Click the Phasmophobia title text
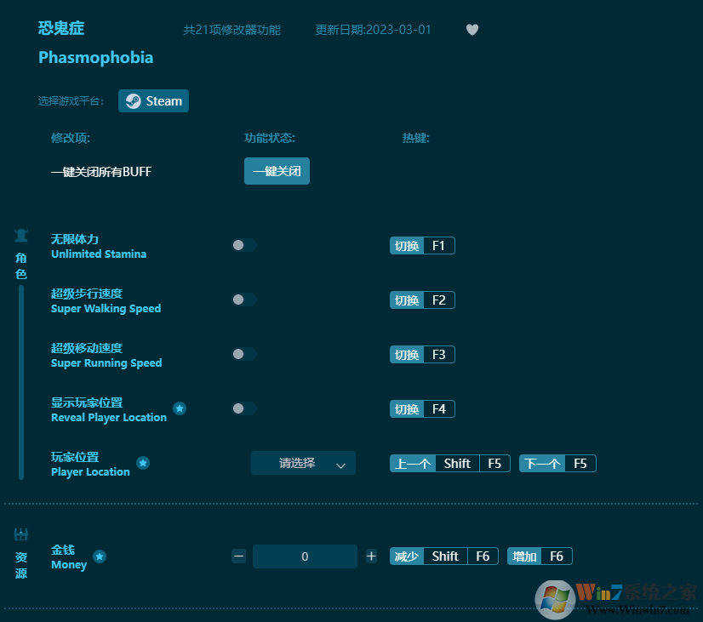 pyautogui.click(x=96, y=57)
